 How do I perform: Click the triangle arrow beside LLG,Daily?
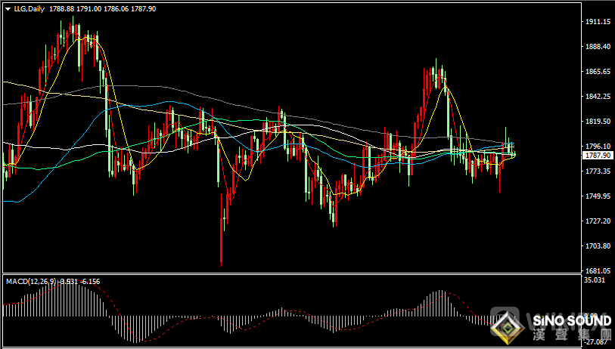8,8
